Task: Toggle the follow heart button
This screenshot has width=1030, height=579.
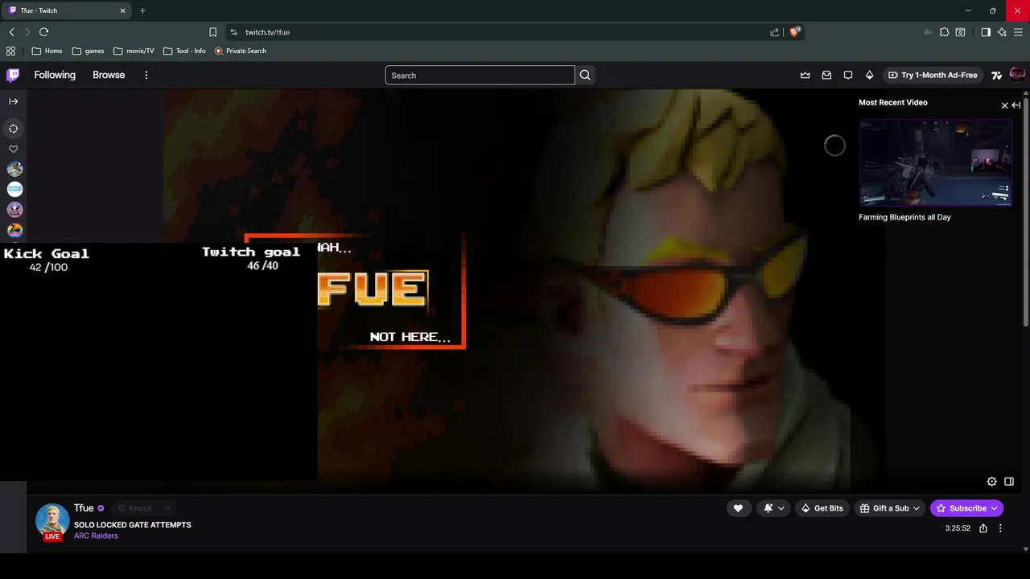Action: (x=738, y=508)
